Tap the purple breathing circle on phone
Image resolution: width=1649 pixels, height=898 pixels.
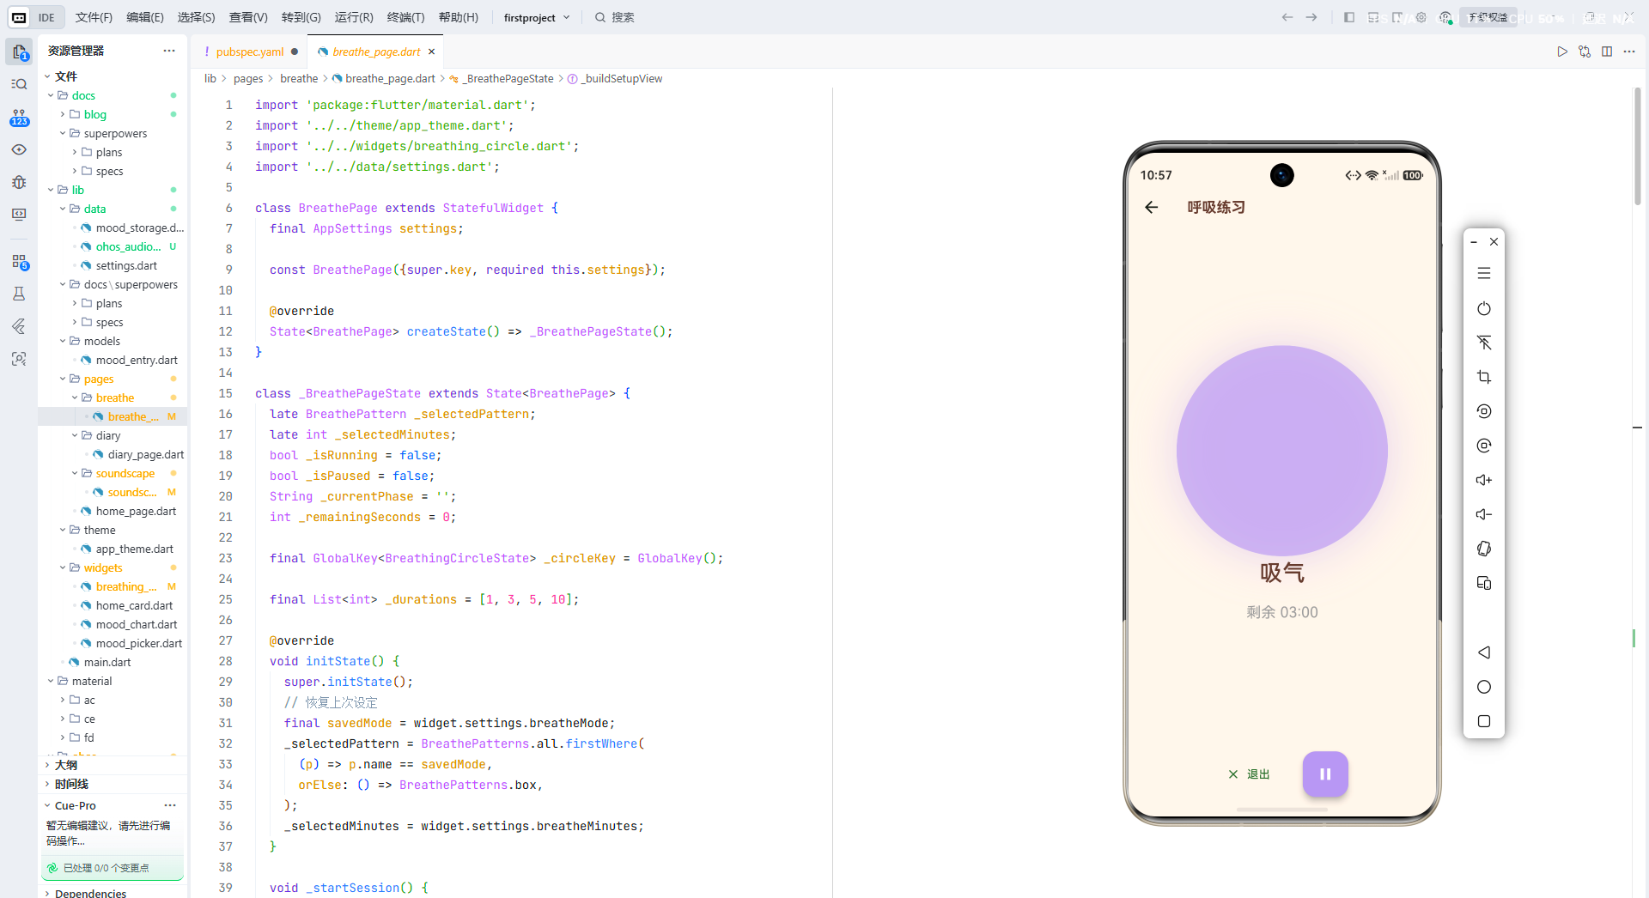(1281, 451)
